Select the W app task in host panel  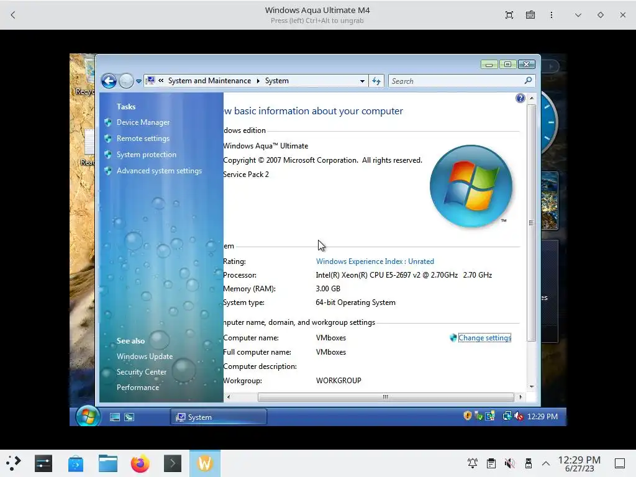[205, 463]
